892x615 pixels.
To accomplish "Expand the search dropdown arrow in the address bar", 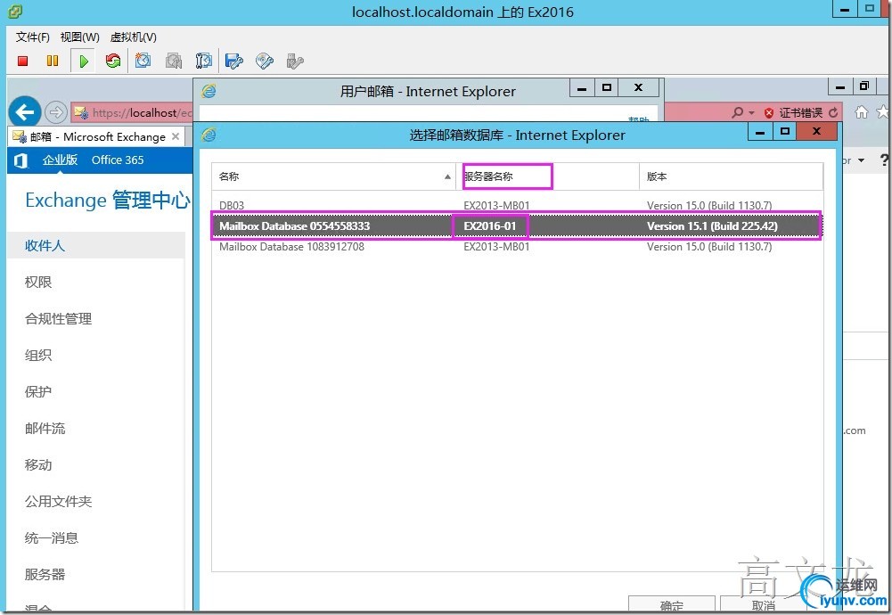I will (x=751, y=112).
